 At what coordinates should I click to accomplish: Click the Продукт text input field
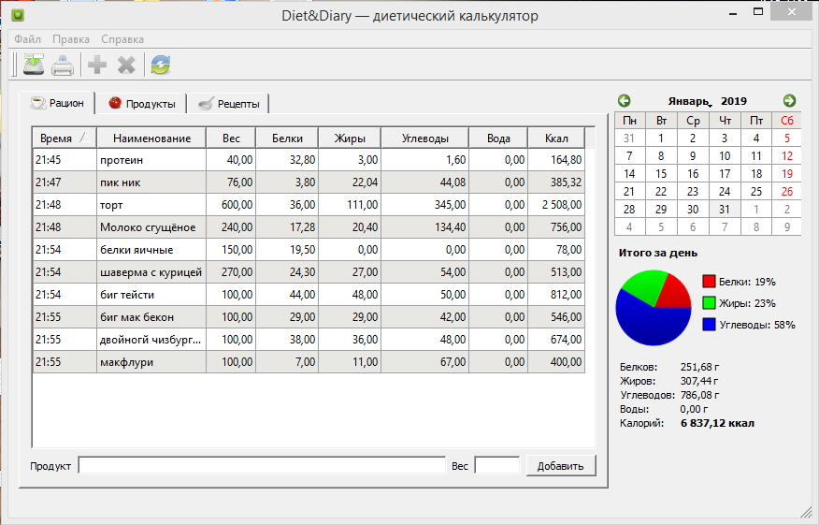point(262,465)
